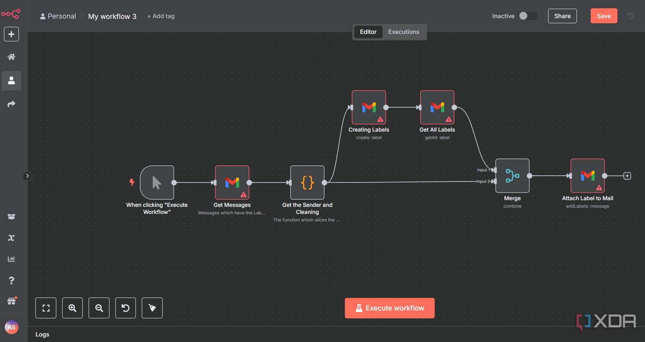Click the Attach Label to Mail warning icon

599,188
